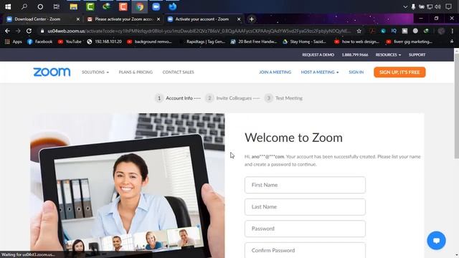Screen dimensions: 459x258
Task: Expand the RESOURCES dropdown
Action: coord(388,54)
